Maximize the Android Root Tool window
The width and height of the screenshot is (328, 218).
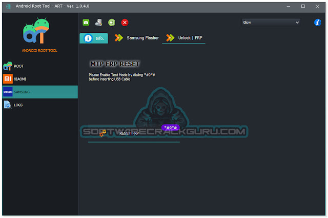(303, 7)
